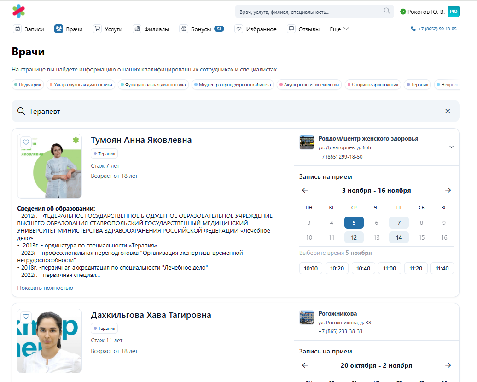Image resolution: width=477 pixels, height=382 pixels.
Task: Add Тумоян Анна Яковлевна to favorites
Action: 26,142
